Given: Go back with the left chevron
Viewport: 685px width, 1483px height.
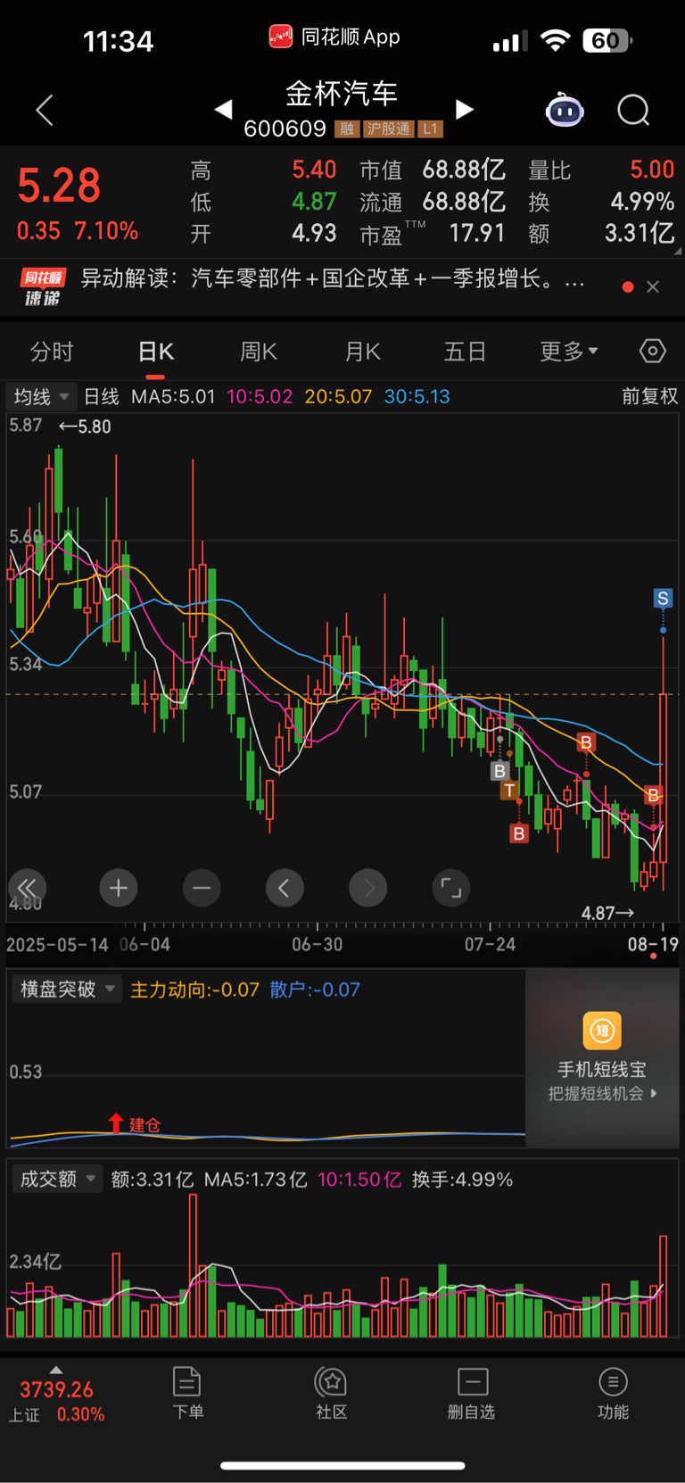Looking at the screenshot, I should [45, 111].
